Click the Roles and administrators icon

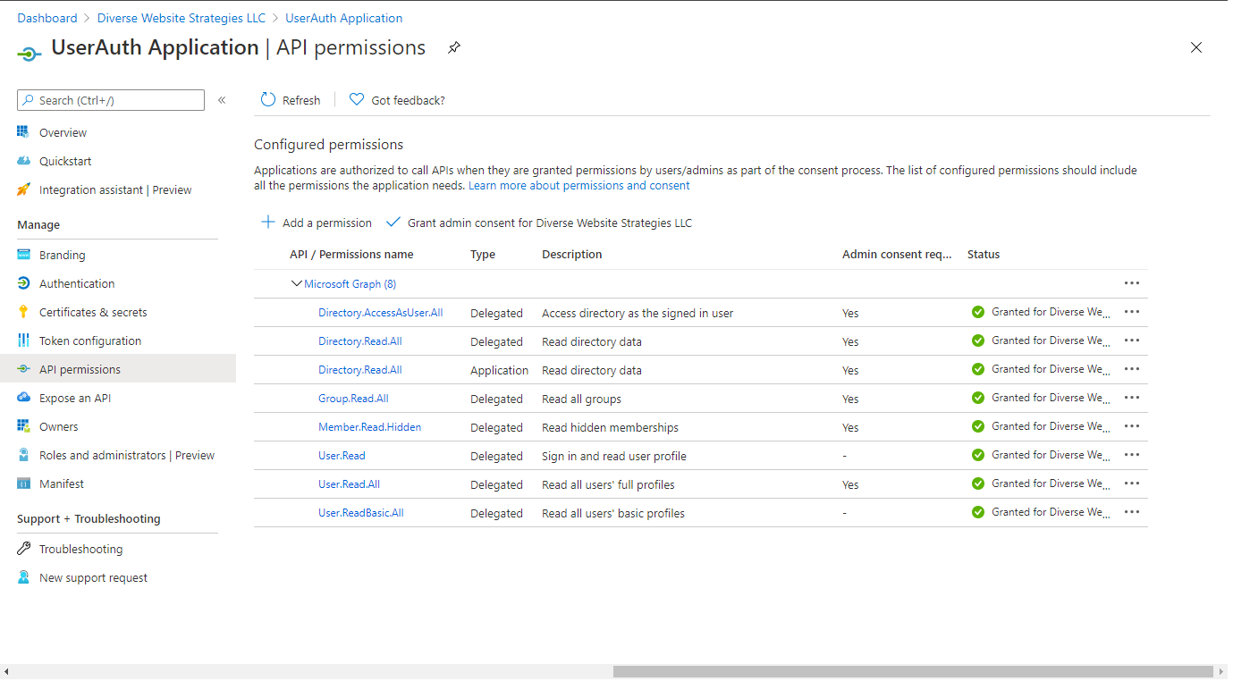(x=23, y=455)
